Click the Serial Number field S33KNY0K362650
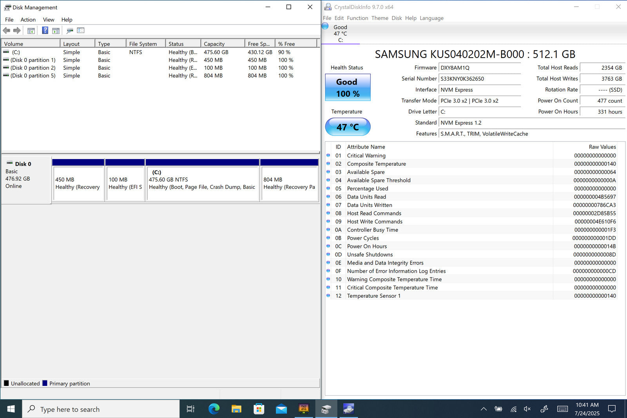Image resolution: width=627 pixels, height=418 pixels. 479,79
